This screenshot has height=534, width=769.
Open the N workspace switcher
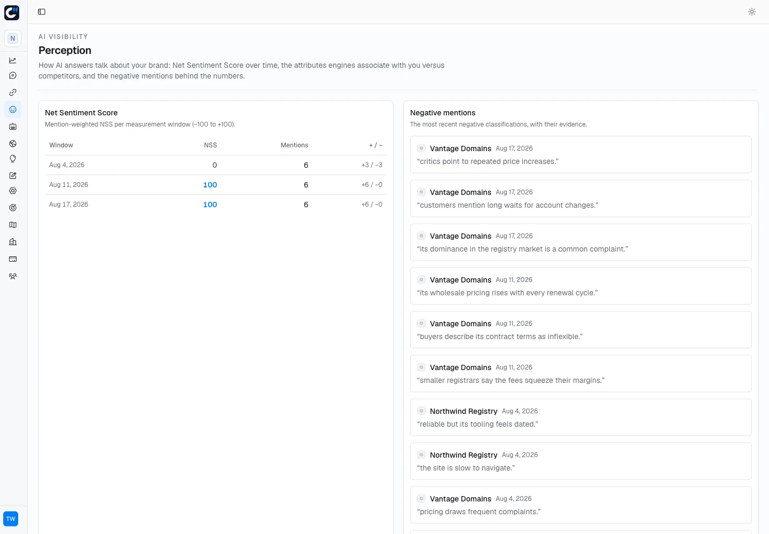(x=13, y=38)
